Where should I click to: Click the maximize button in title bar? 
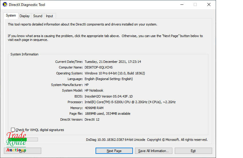195,5
